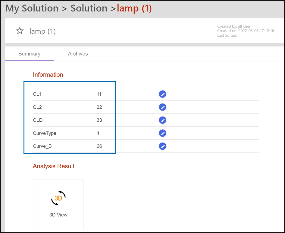285x233 pixels.
Task: Click the lamp (1) breadcrumb
Action: tap(134, 8)
